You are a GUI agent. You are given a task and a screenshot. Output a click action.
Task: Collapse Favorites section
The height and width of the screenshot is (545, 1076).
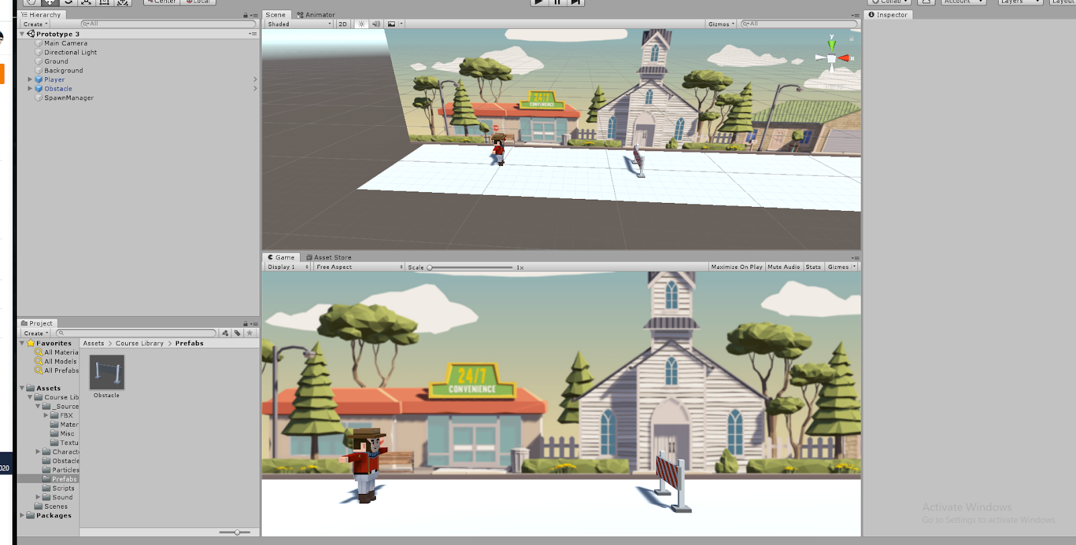[x=22, y=343]
